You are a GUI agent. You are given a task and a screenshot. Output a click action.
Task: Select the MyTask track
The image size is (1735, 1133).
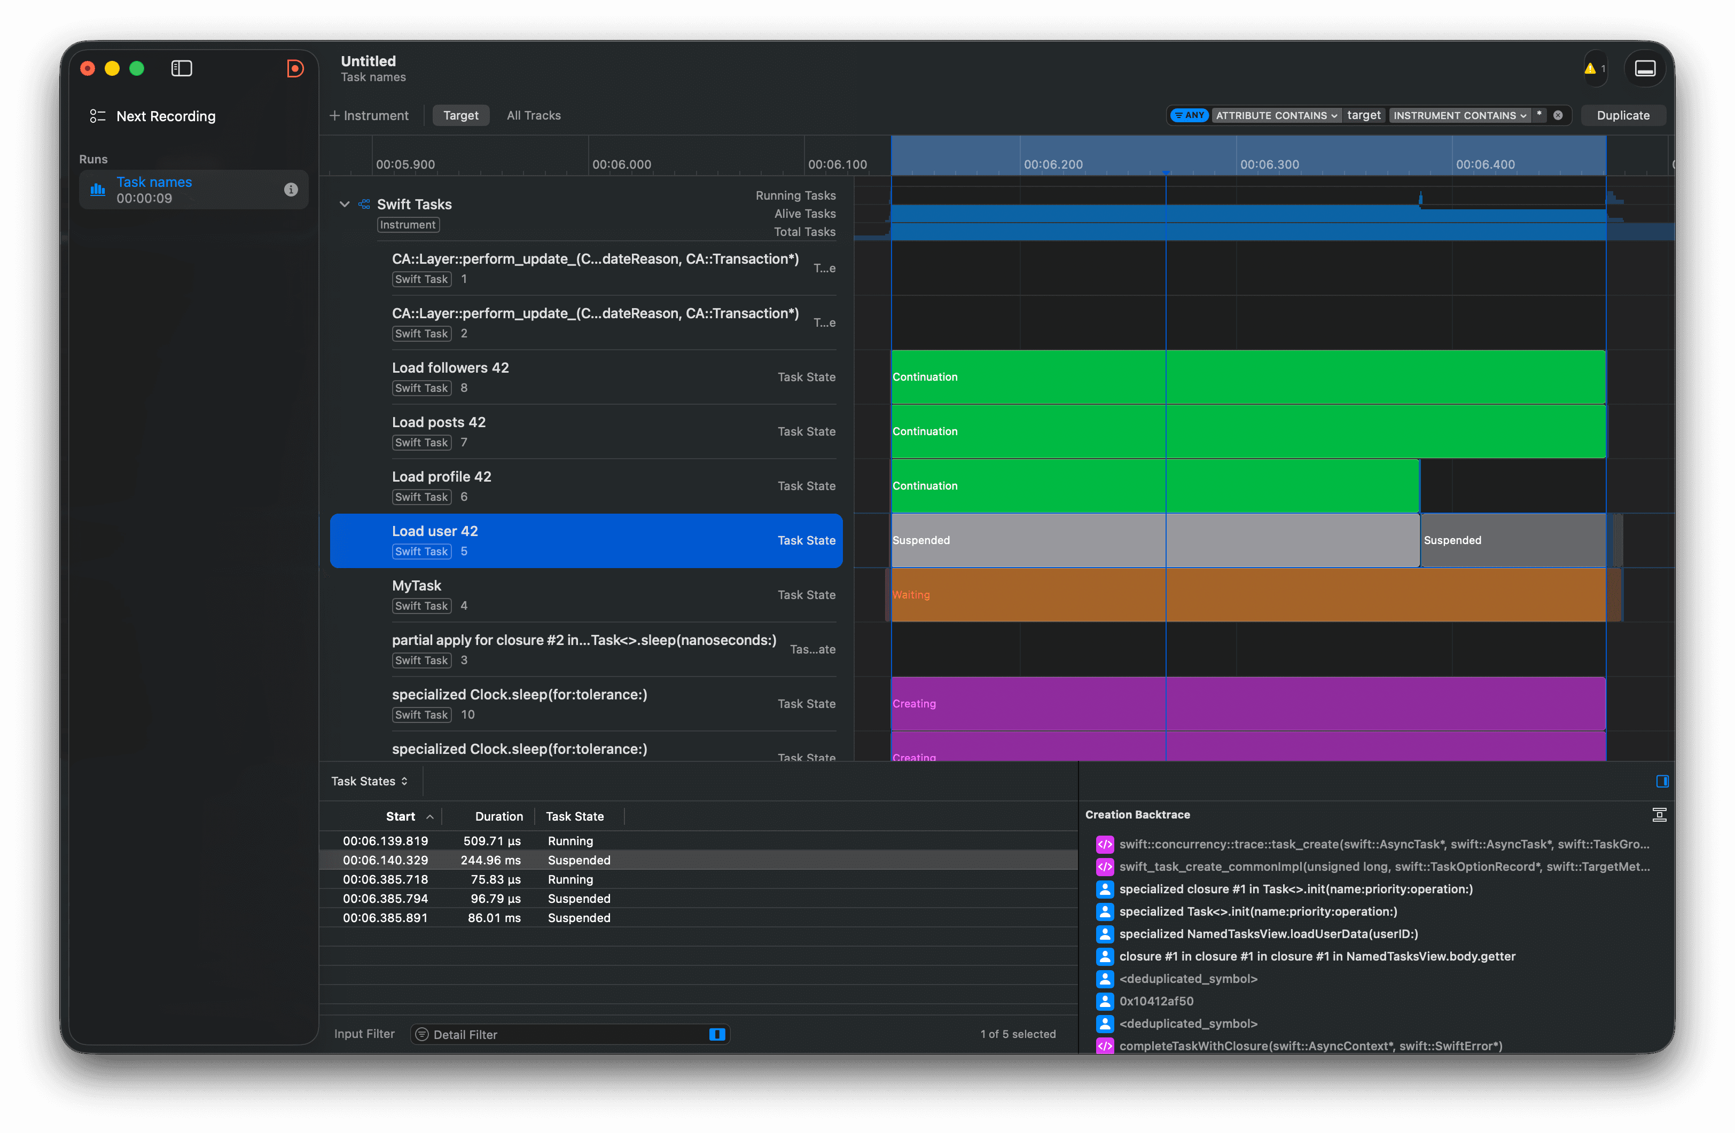point(586,595)
